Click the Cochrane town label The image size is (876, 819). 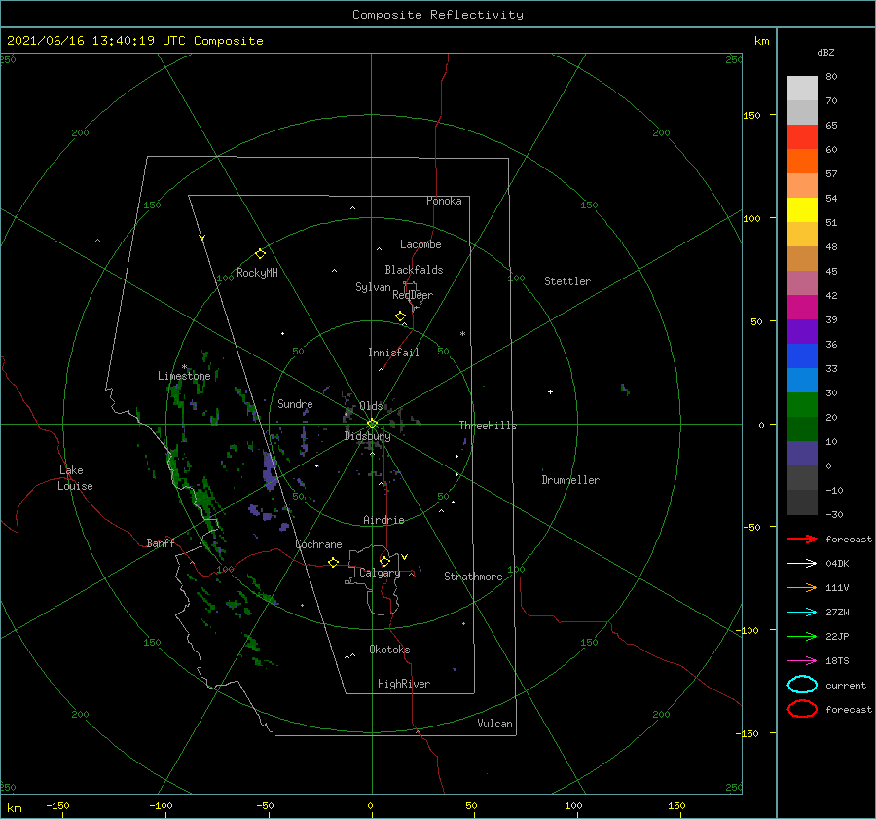pos(318,544)
